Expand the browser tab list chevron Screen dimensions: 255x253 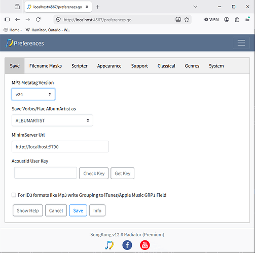click(195, 7)
